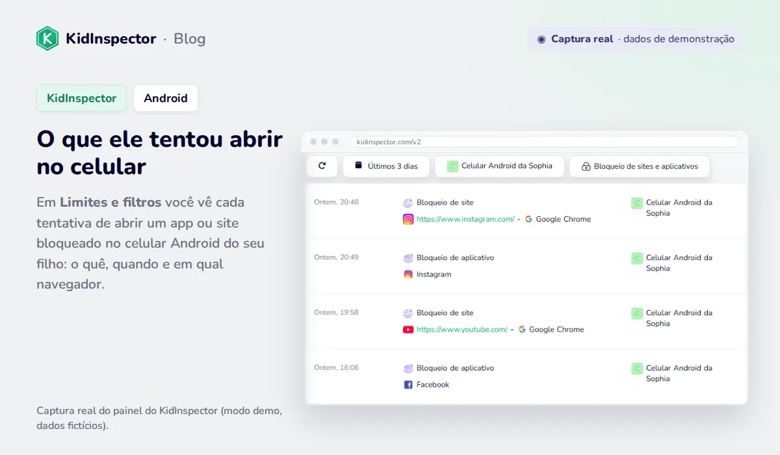Click the Google icon in the 20:48 row
The height and width of the screenshot is (455, 780).
(528, 219)
